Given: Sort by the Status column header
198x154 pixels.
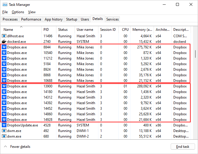Looking at the screenshot, I should (66, 30).
